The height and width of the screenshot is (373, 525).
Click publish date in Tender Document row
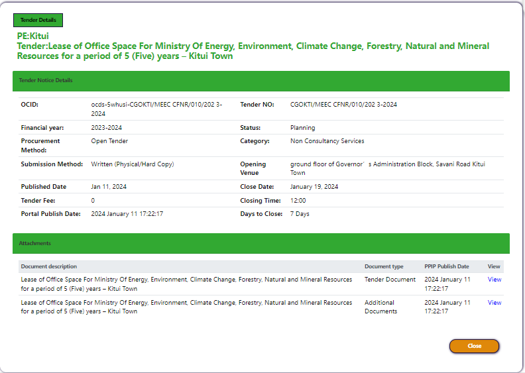click(x=447, y=284)
